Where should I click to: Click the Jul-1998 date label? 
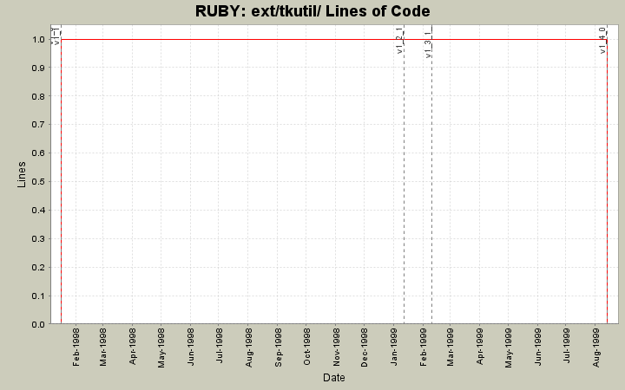[x=219, y=346]
